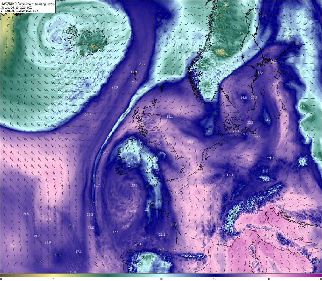Click the map value '18.9'

(39, 262)
